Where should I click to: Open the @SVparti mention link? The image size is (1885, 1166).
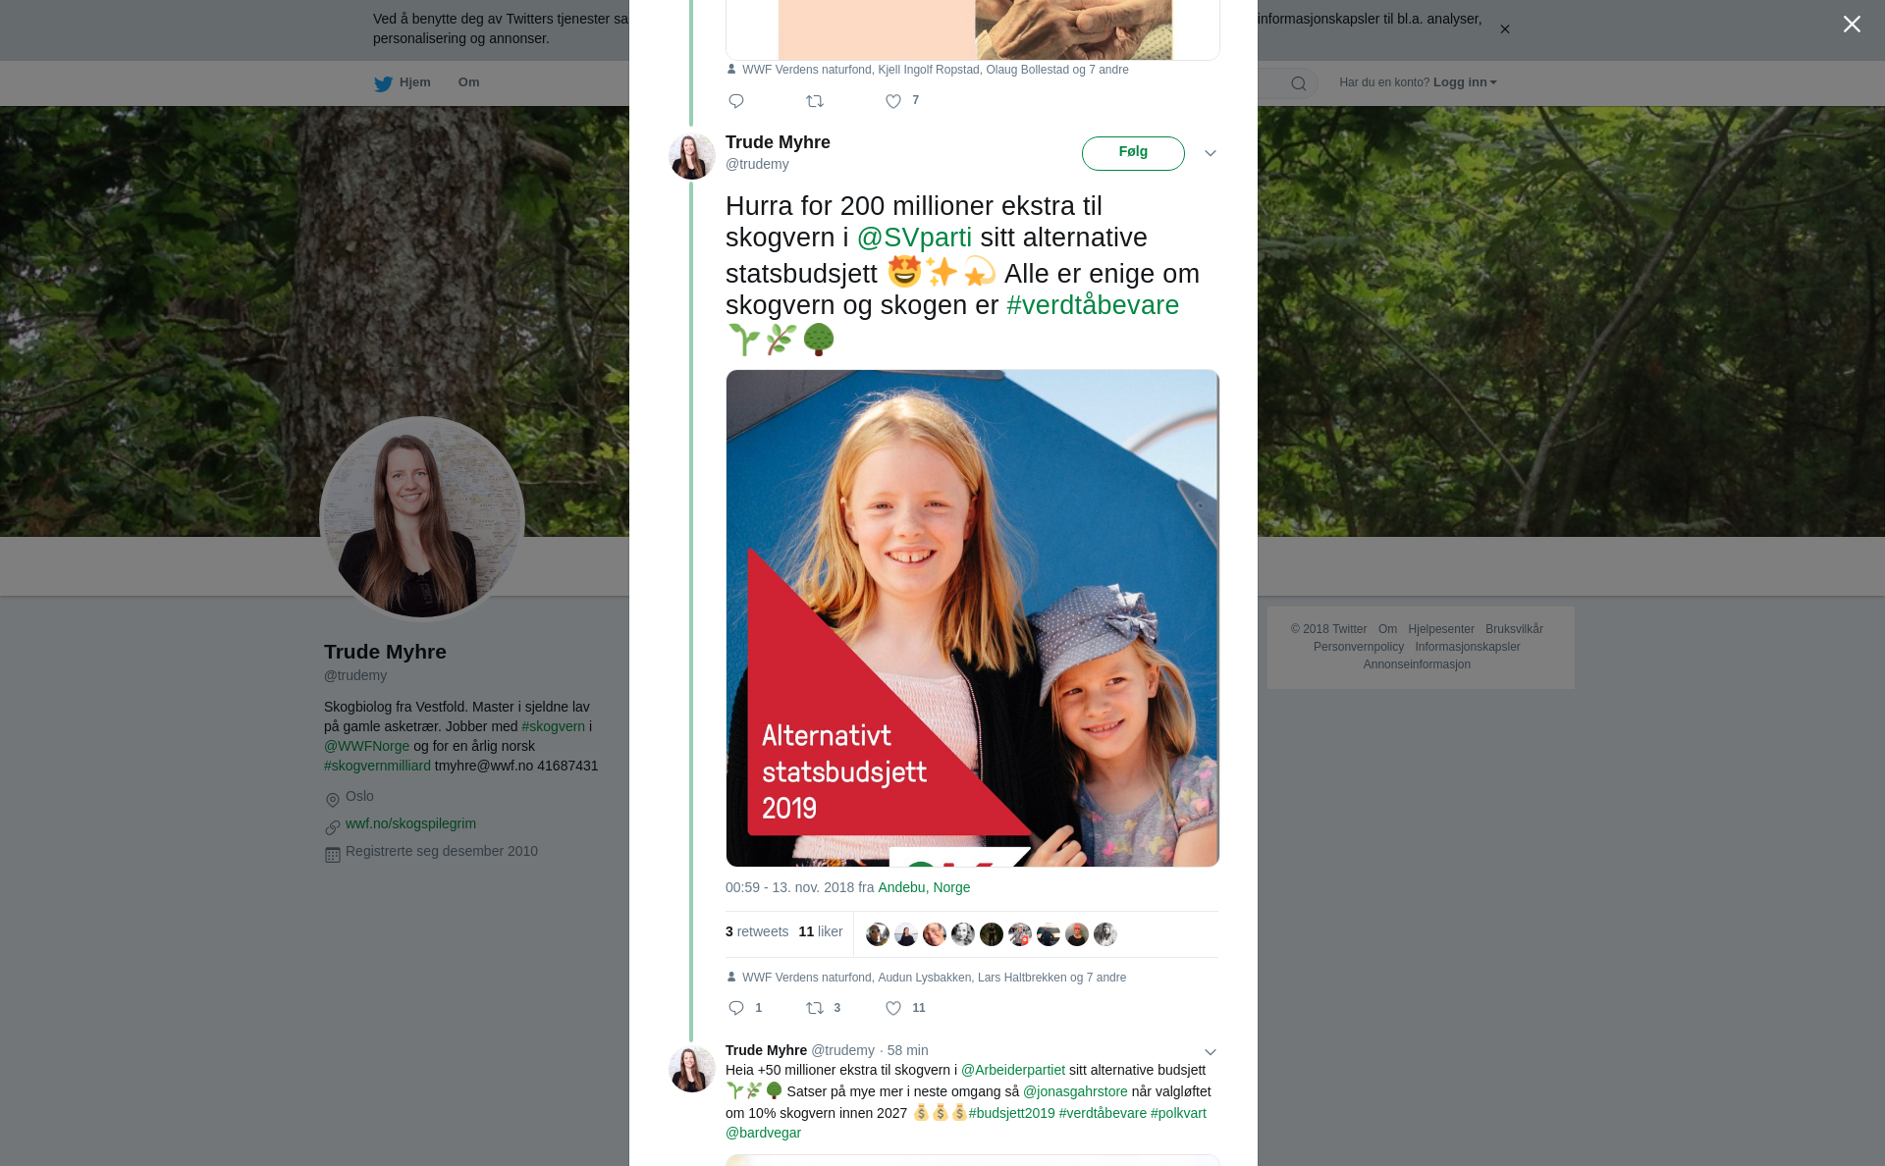pos(914,238)
